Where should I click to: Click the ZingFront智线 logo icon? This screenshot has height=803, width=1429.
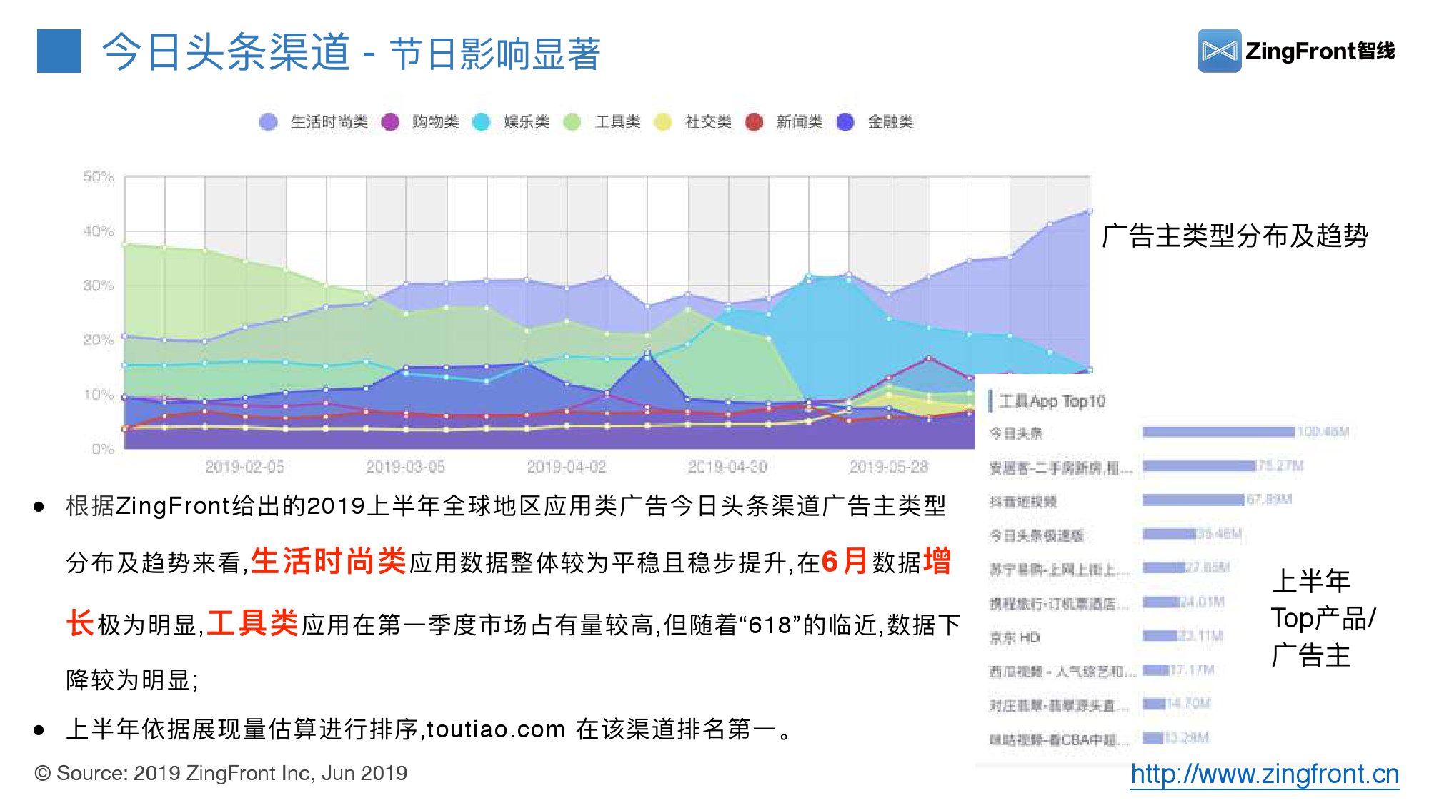tap(1220, 51)
